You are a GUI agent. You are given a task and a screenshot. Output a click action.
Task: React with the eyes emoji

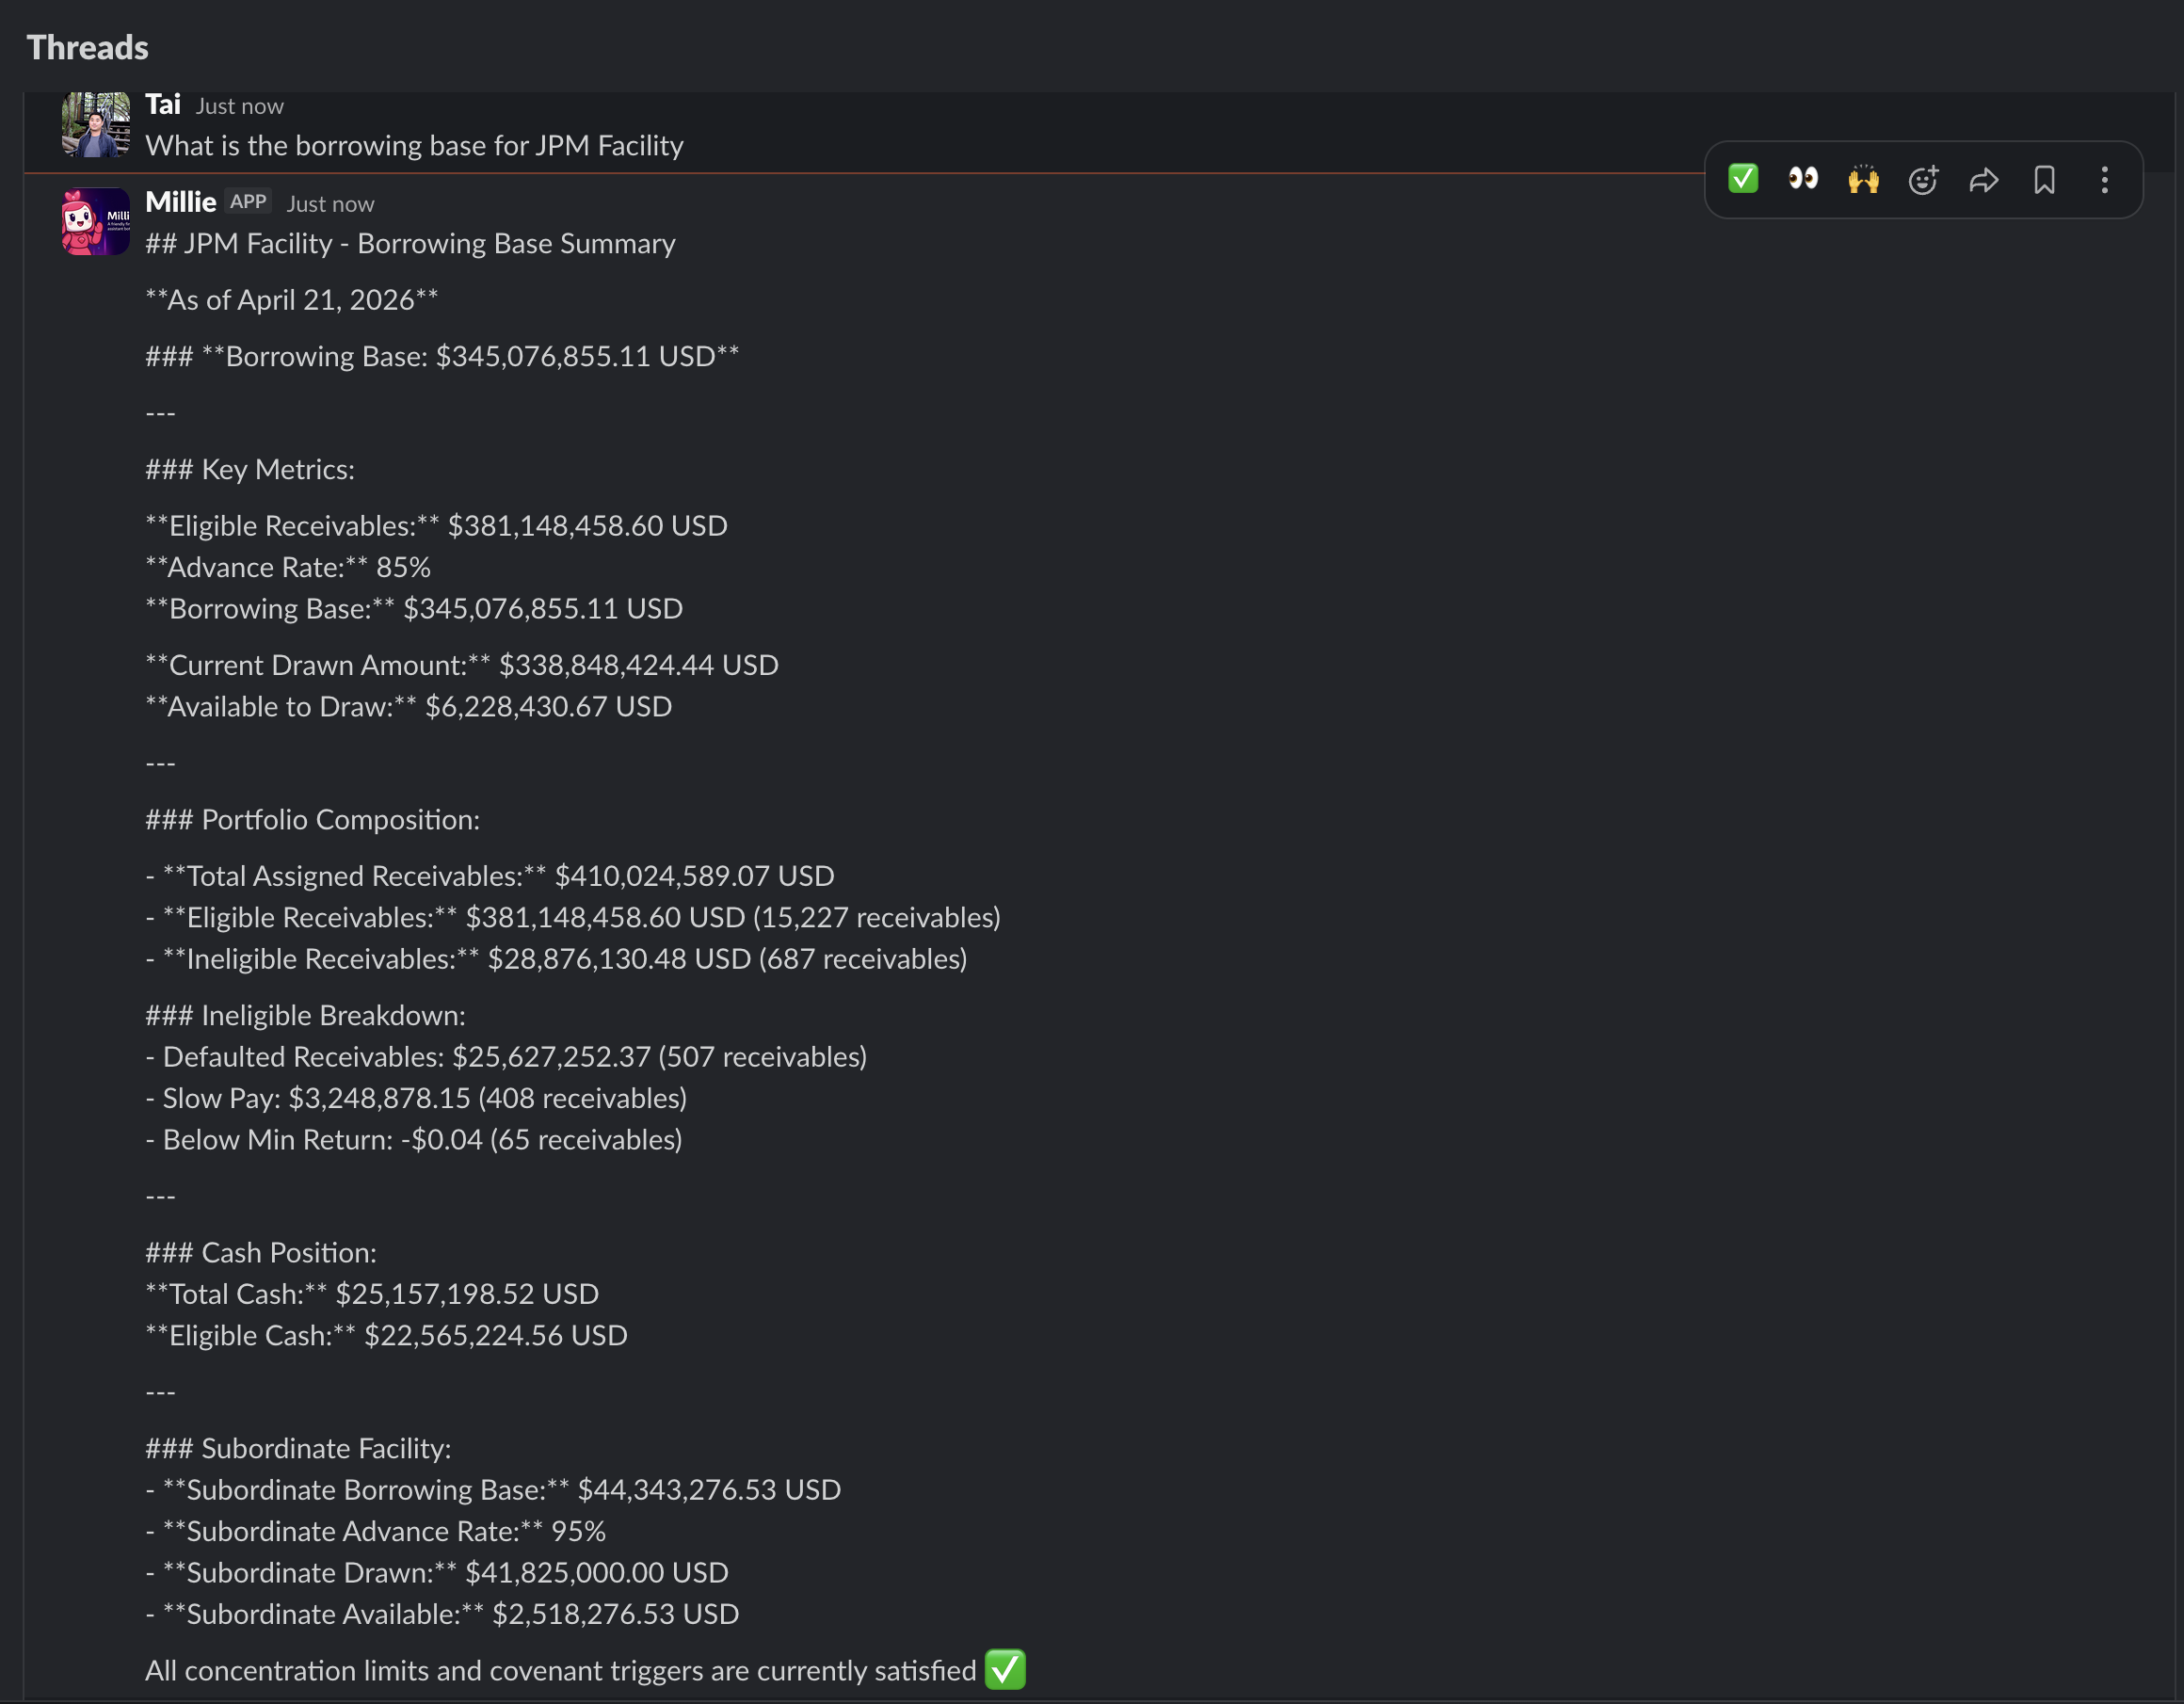1803,179
